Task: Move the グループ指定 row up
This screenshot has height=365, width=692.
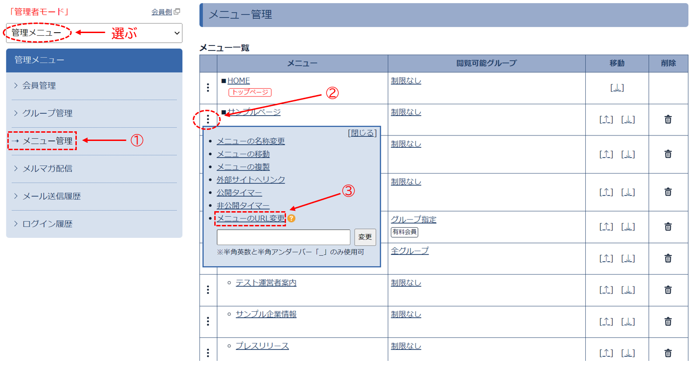Action: click(606, 226)
